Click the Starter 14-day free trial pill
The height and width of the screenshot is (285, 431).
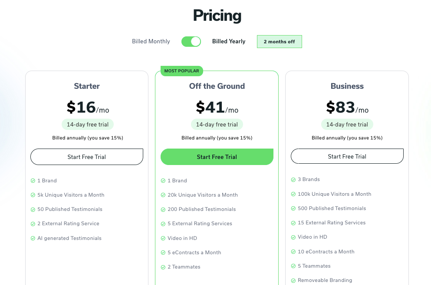coord(88,125)
